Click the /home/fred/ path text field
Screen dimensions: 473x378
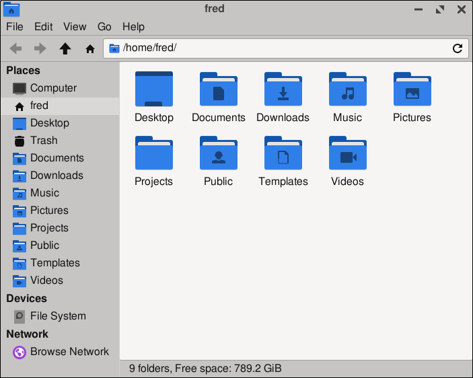click(x=286, y=48)
